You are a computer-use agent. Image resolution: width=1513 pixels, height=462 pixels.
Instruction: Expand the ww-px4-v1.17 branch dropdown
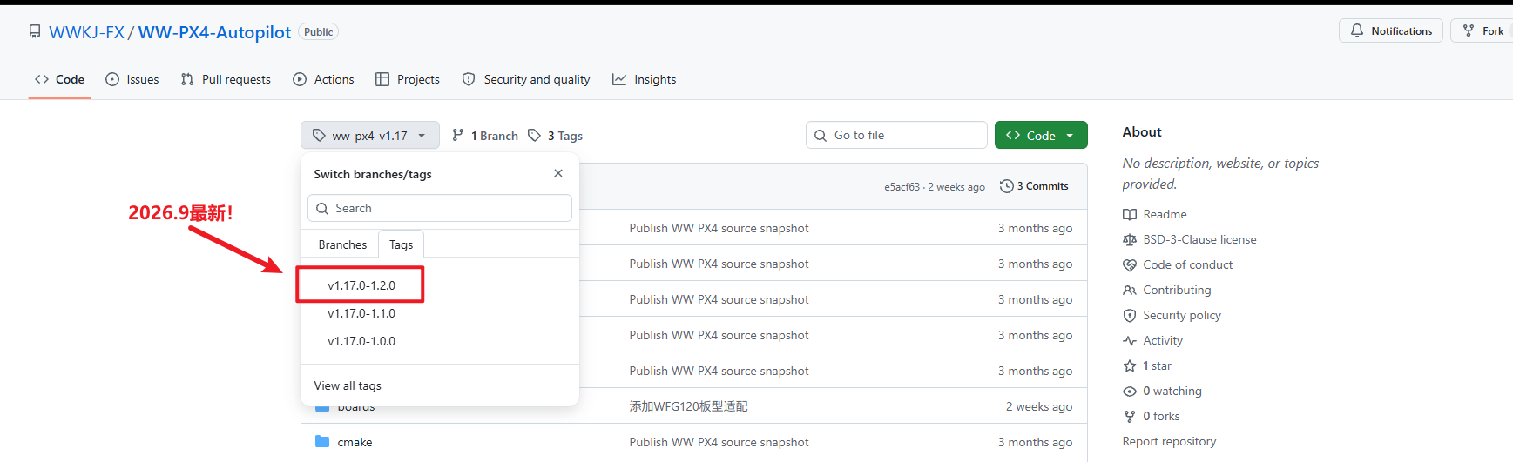coord(370,136)
